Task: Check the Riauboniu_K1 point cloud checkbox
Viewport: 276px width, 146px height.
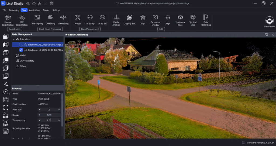Action: (x=21, y=45)
